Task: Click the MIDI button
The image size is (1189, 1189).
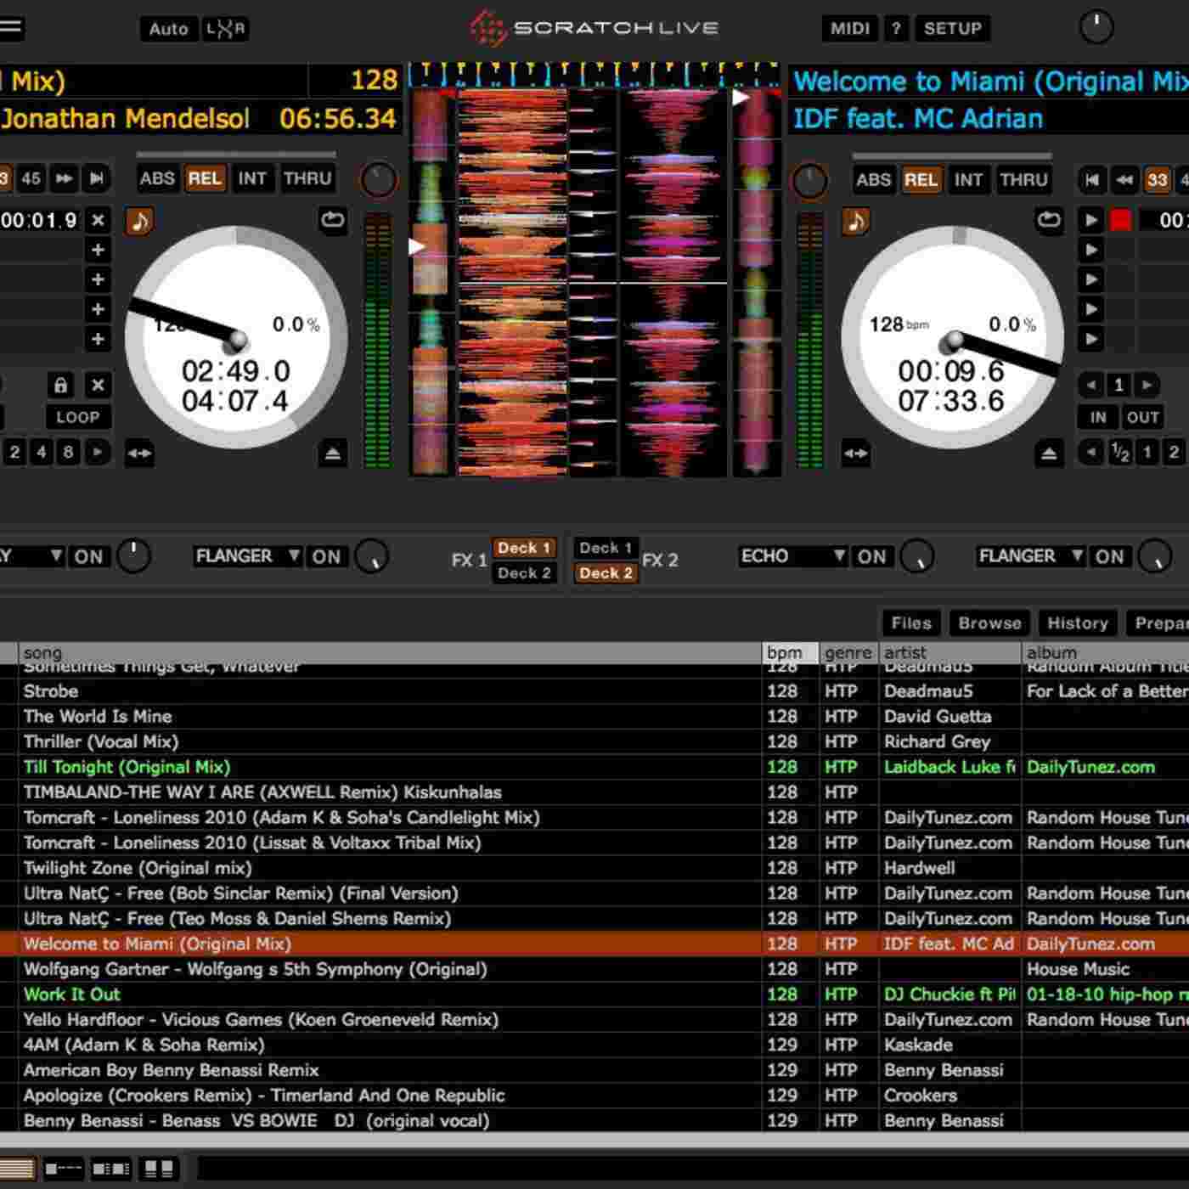Action: click(x=849, y=29)
